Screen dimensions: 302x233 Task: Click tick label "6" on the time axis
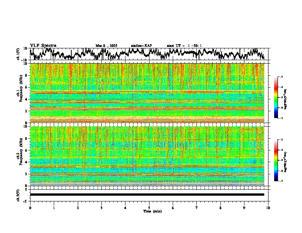(x=173, y=208)
